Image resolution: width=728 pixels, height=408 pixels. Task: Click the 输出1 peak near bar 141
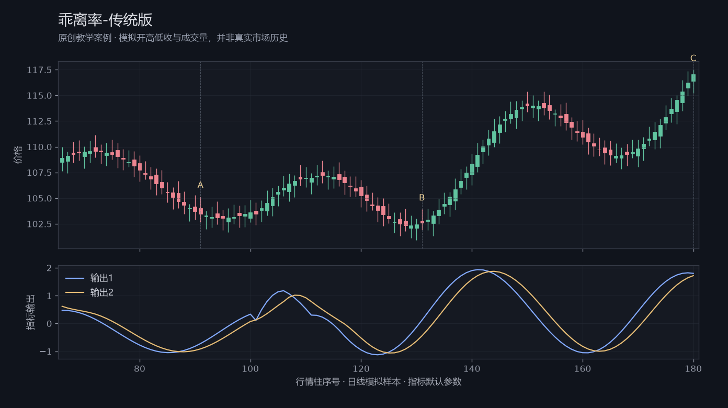[477, 269]
